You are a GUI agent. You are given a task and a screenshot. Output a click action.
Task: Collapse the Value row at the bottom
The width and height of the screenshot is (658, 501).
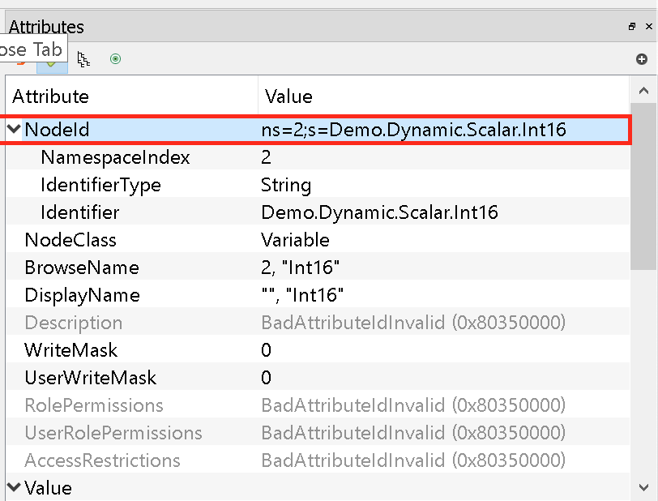click(14, 487)
